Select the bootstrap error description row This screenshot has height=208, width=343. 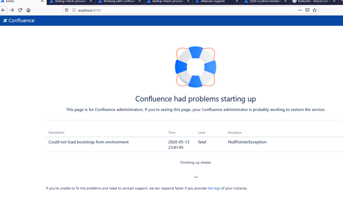[x=194, y=144]
